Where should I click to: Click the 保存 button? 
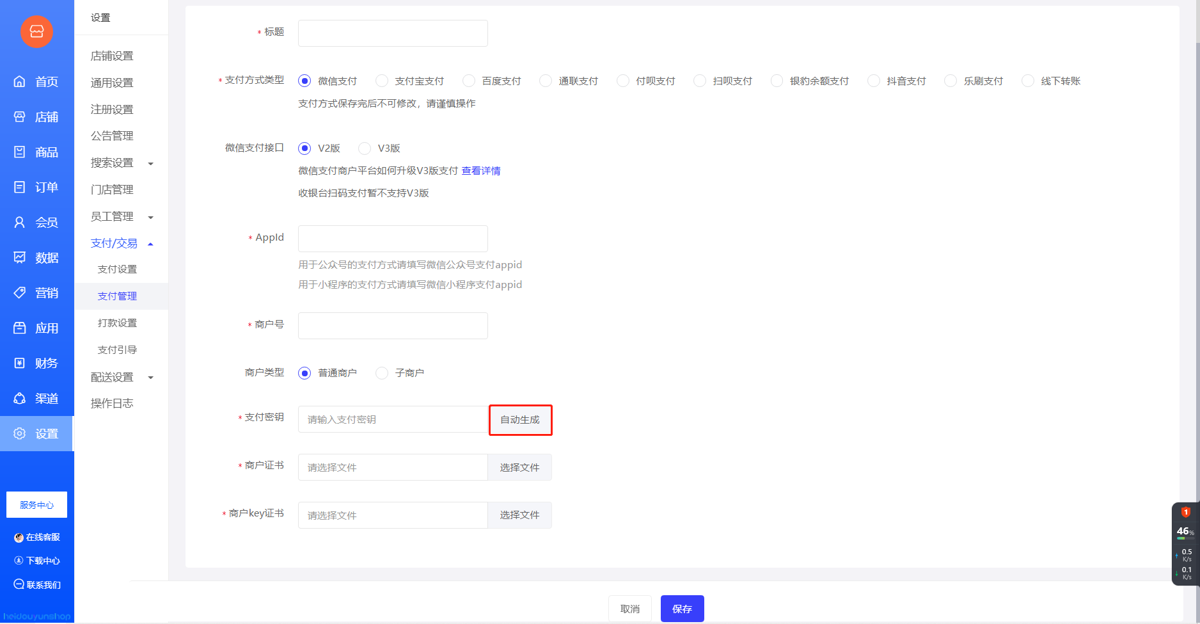pyautogui.click(x=682, y=609)
